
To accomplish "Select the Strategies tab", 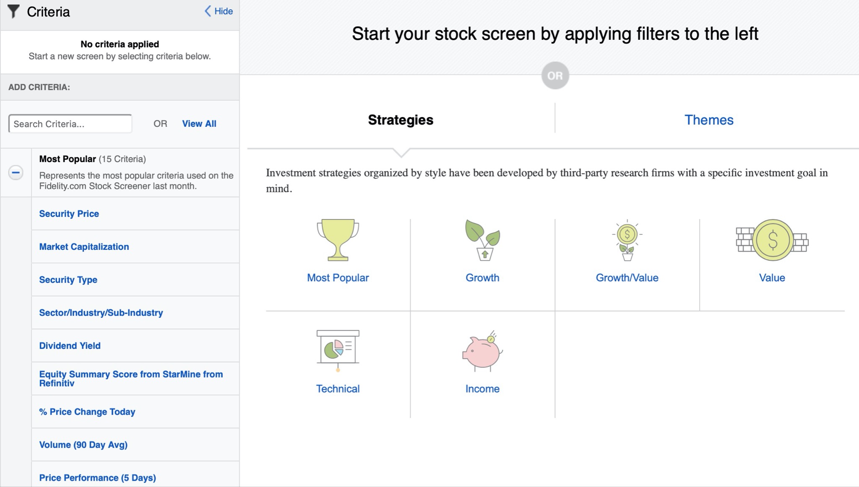I will coord(401,120).
